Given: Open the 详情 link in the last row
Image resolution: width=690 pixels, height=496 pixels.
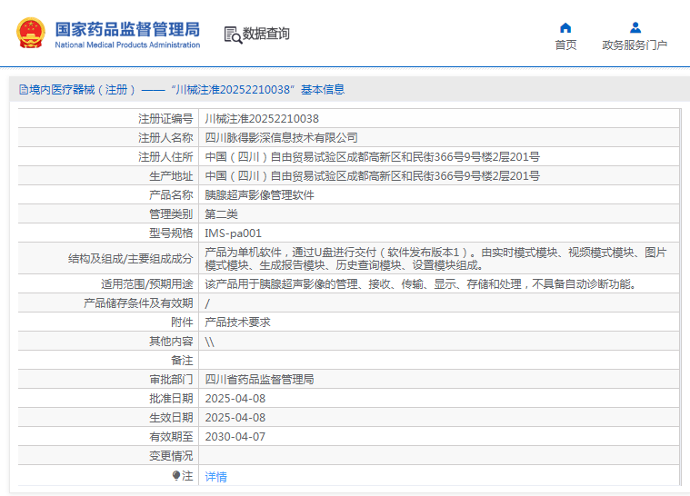Looking at the screenshot, I should [x=215, y=476].
